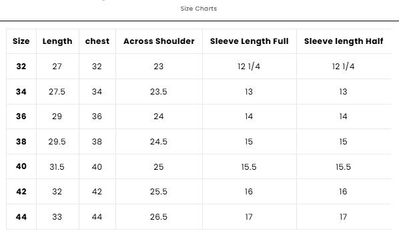Select the size 40 row label
This screenshot has height=243, width=399.
21,166
